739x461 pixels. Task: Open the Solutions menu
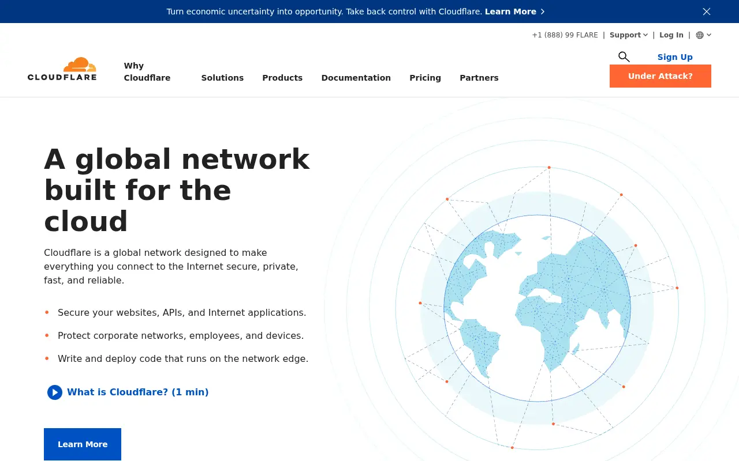(x=222, y=78)
